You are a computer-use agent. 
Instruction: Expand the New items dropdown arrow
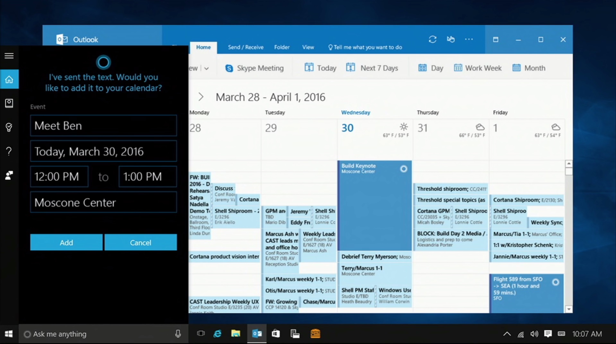coord(206,68)
